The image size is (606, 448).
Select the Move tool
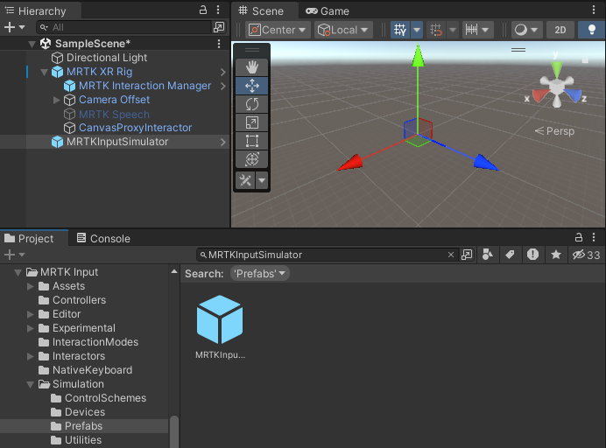(252, 86)
